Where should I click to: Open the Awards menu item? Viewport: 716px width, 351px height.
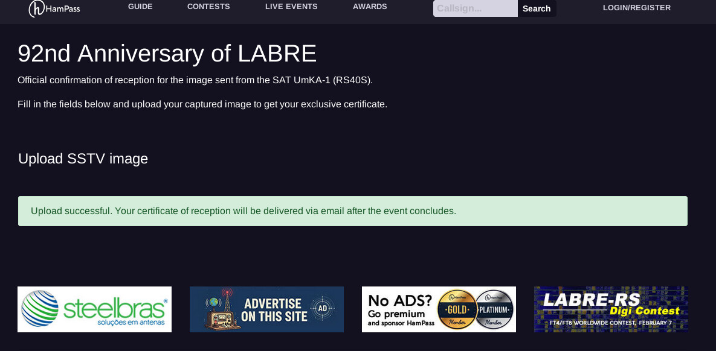370,7
